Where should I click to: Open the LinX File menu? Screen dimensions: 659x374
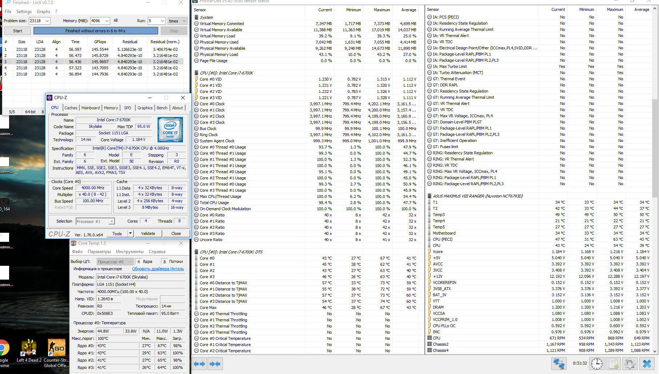[x=8, y=12]
